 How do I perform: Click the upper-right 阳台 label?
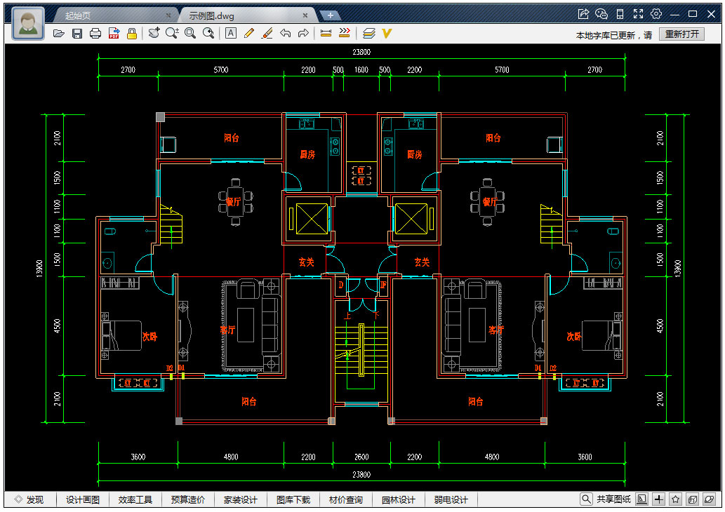coord(493,137)
